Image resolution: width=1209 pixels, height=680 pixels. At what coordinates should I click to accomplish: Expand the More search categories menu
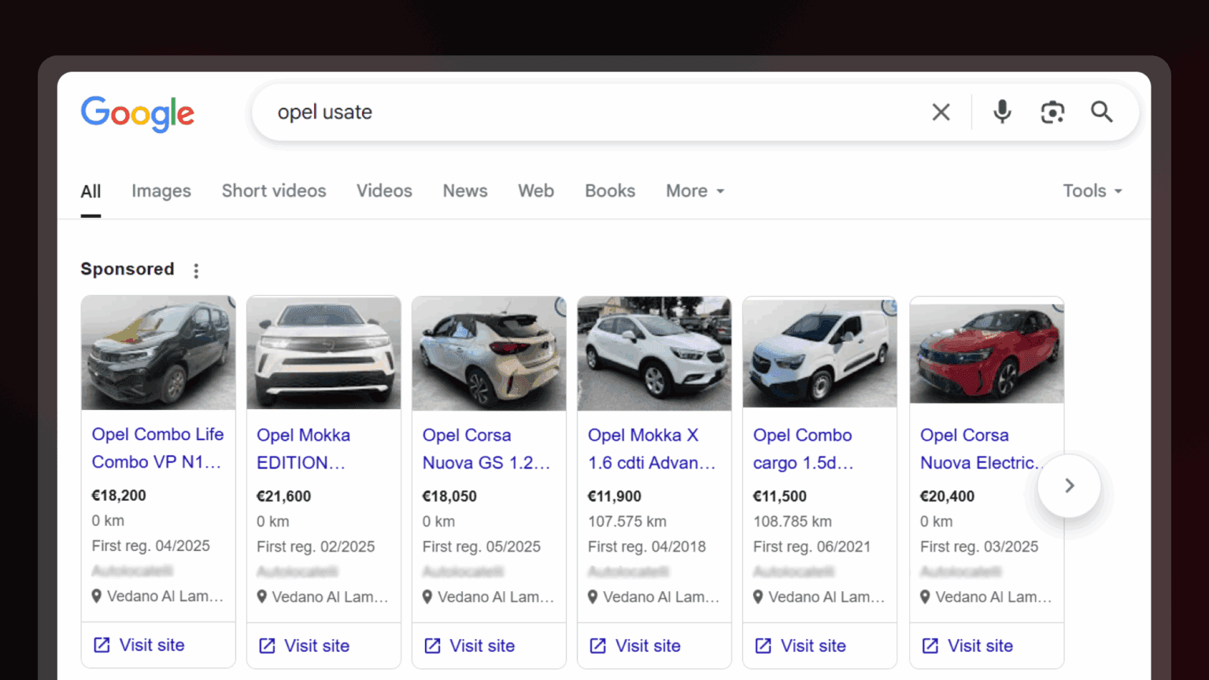point(694,190)
